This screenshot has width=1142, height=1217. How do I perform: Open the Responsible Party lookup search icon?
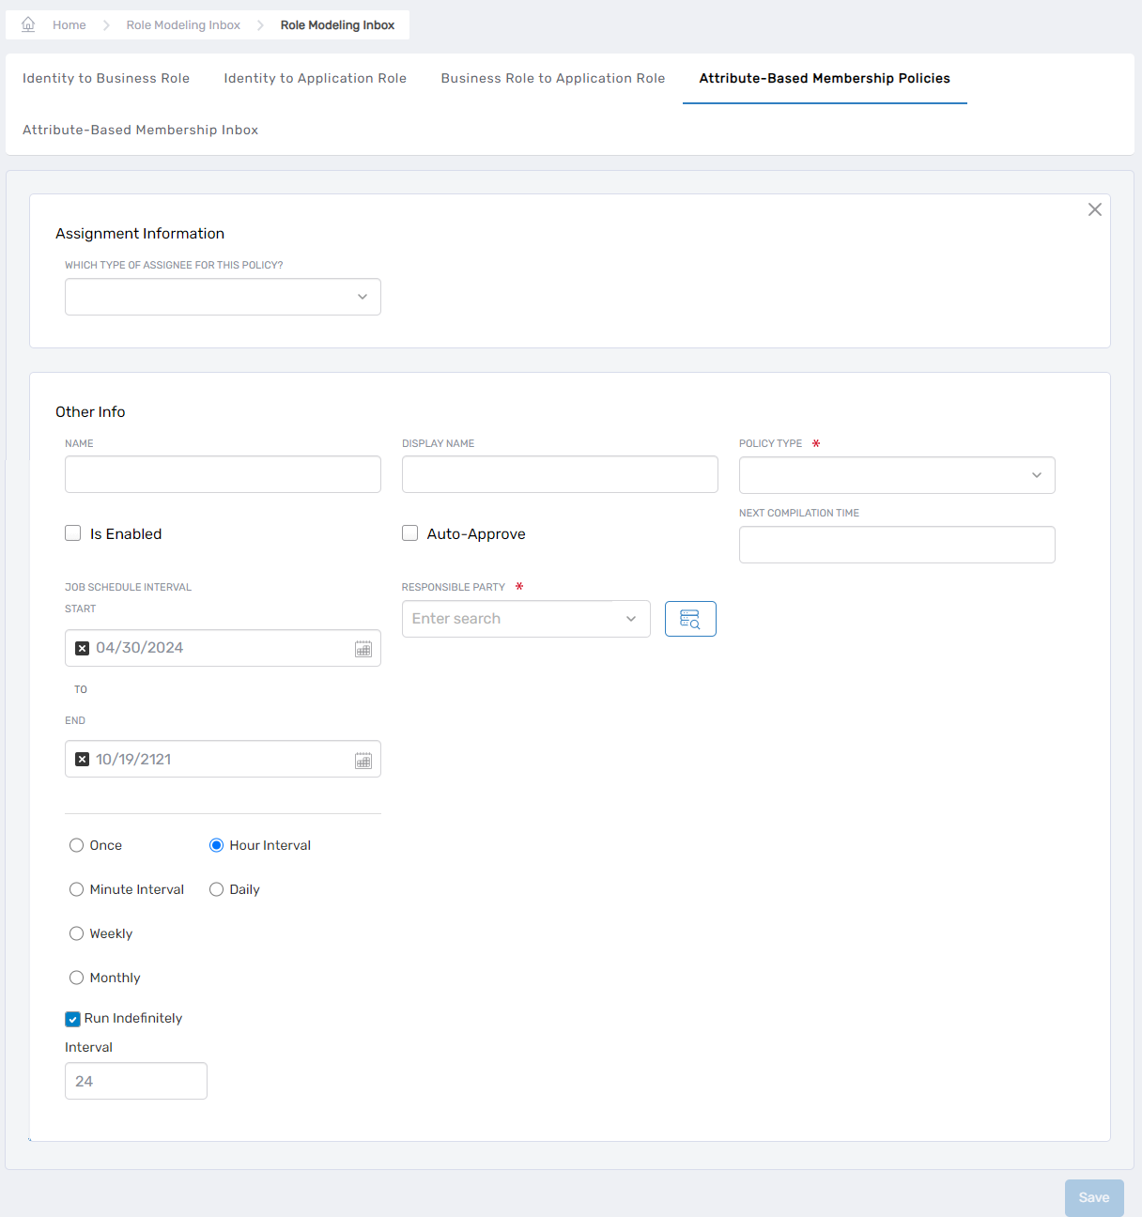[690, 618]
